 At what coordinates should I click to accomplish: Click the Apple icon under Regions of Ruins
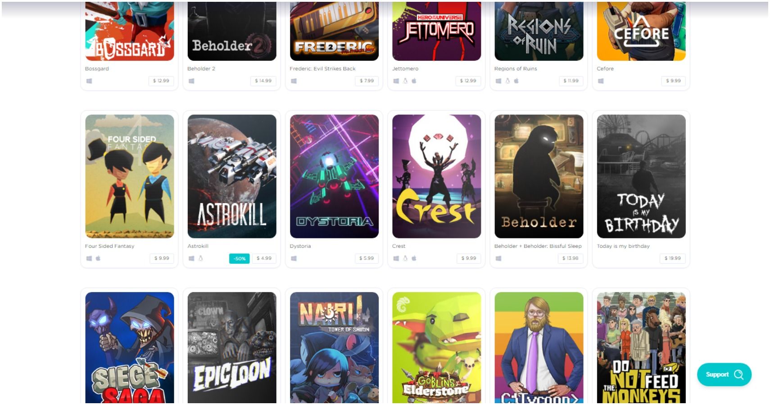coord(516,81)
